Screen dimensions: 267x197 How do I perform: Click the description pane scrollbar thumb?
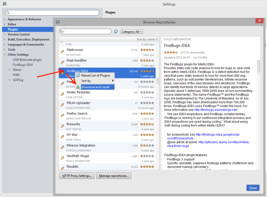[x=258, y=66]
